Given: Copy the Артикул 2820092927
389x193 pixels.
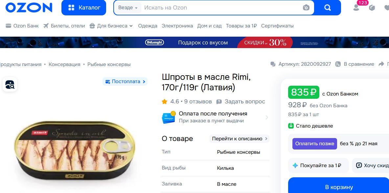Looking at the screenshot, I should click(x=301, y=64).
